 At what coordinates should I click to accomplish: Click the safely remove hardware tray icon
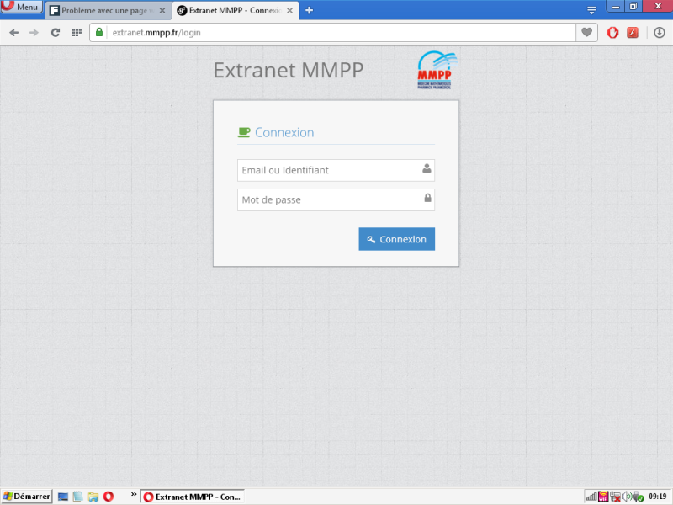(x=639, y=497)
